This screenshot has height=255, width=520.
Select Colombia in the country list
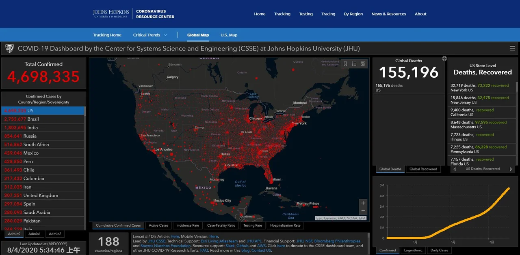tap(43, 178)
